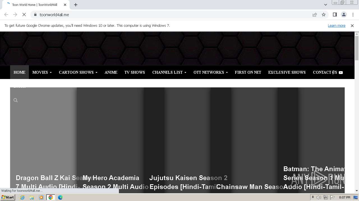
Task: Go forward in Chrome
Action: click(15, 15)
